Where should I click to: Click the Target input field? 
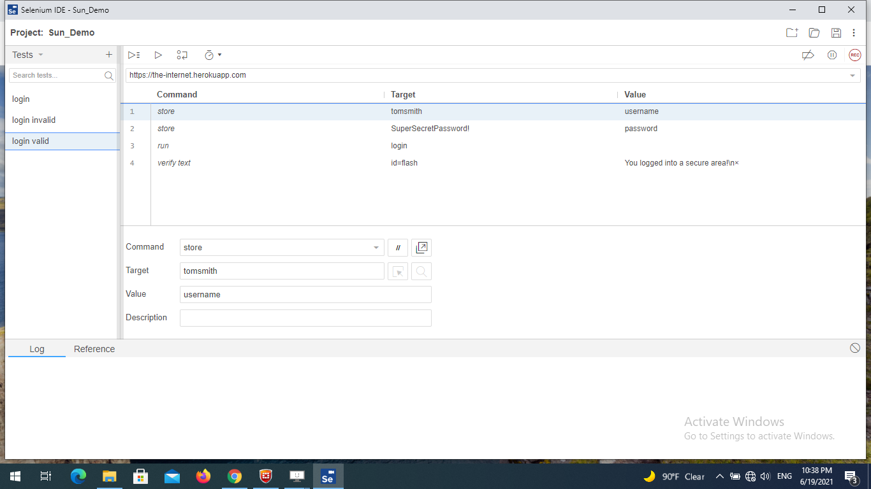pyautogui.click(x=282, y=271)
